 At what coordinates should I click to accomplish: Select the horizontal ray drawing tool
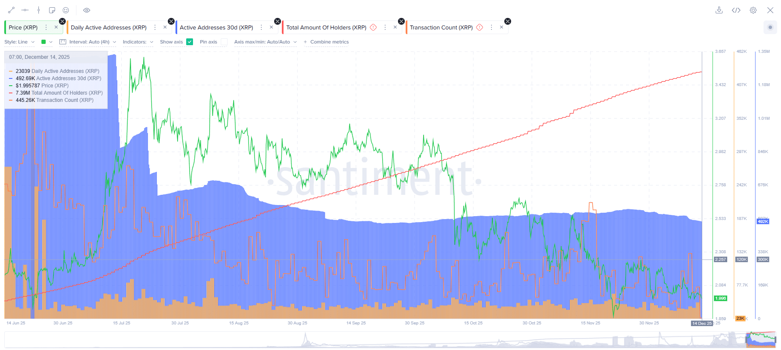point(25,10)
